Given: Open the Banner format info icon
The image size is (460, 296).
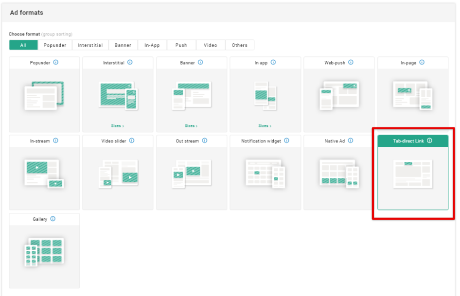Looking at the screenshot, I should 200,62.
